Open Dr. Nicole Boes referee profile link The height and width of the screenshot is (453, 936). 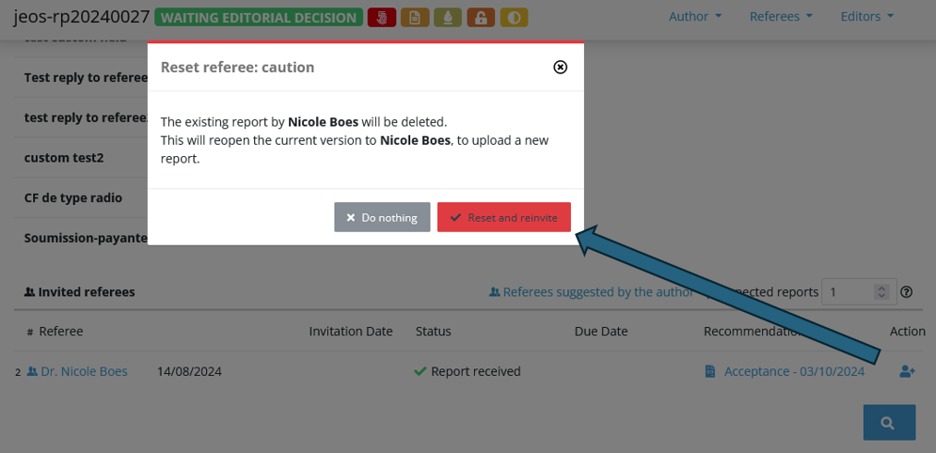[x=84, y=371]
